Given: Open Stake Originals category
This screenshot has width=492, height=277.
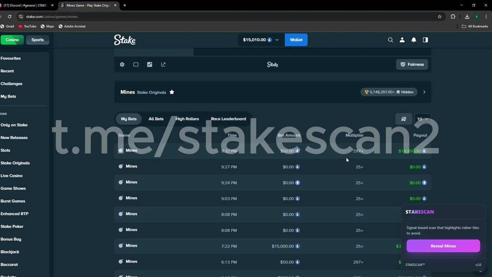Looking at the screenshot, I should coord(15,163).
